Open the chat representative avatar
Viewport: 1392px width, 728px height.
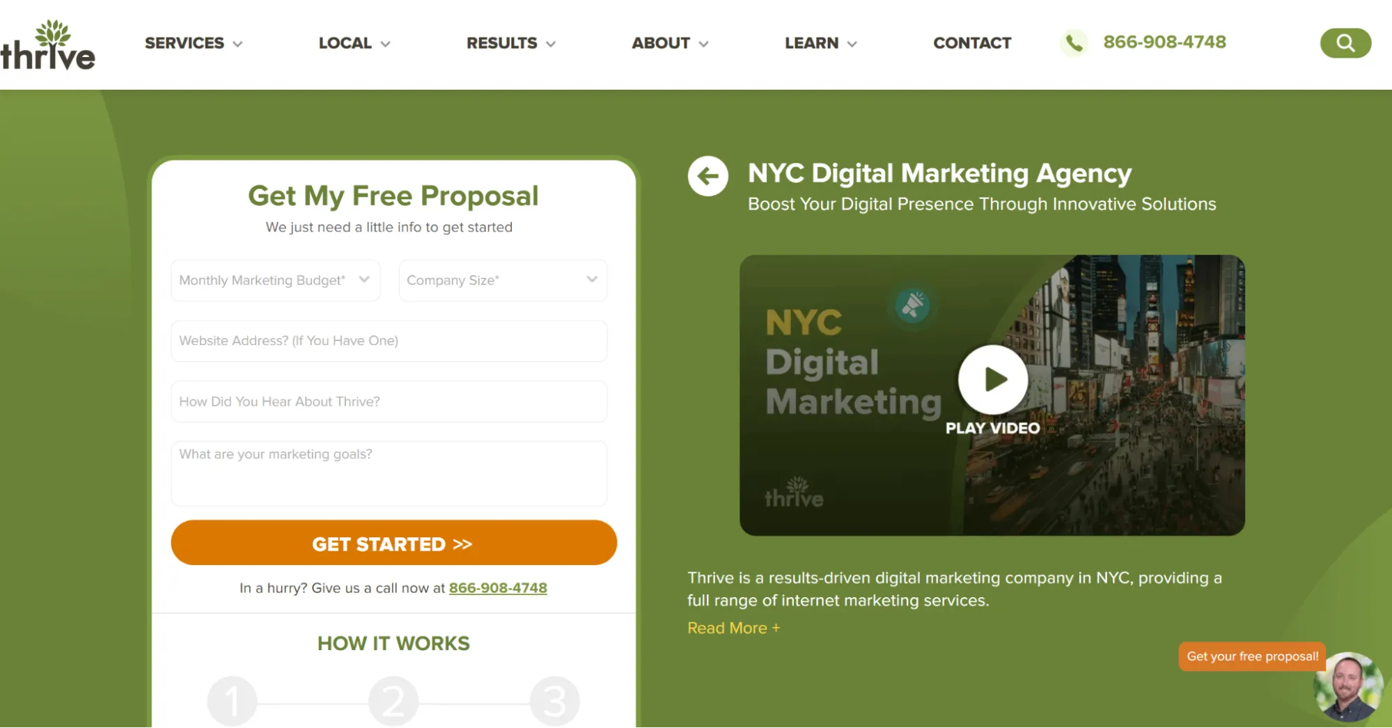click(1348, 688)
